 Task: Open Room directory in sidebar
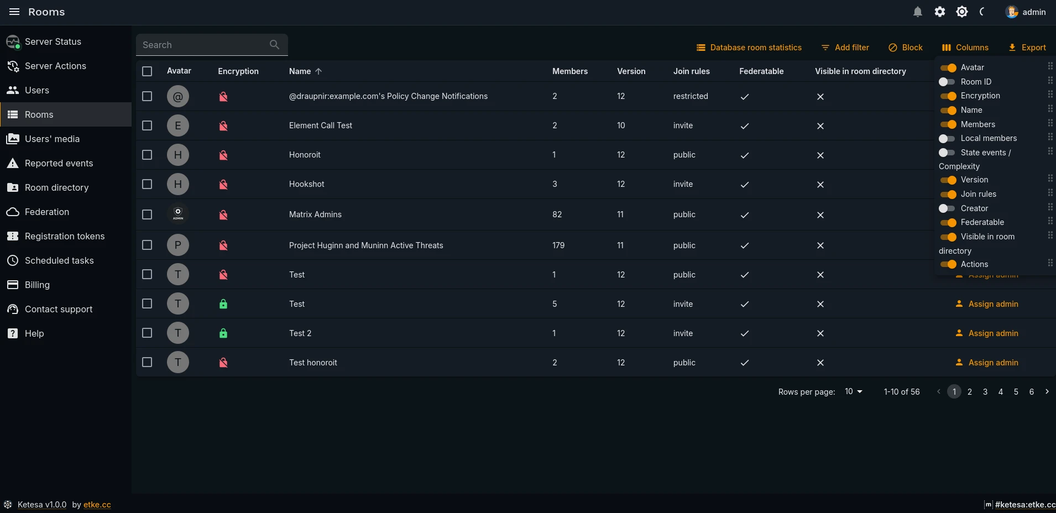point(66,187)
